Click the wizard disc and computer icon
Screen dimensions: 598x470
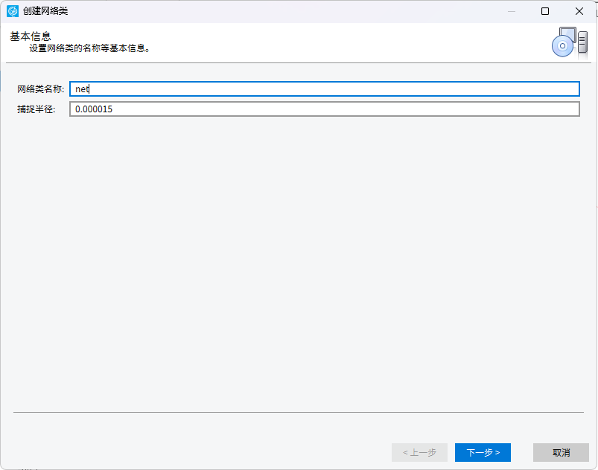pyautogui.click(x=570, y=42)
